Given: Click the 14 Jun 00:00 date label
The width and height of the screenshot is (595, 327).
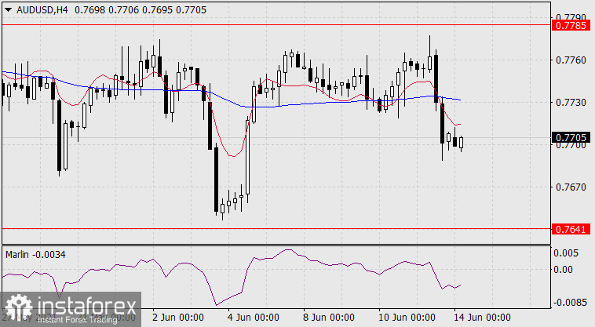Looking at the screenshot, I should tap(480, 318).
